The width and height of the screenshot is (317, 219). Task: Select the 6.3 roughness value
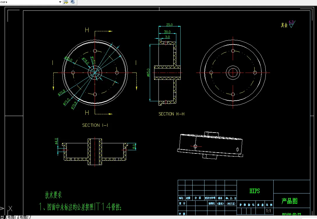click(x=291, y=22)
